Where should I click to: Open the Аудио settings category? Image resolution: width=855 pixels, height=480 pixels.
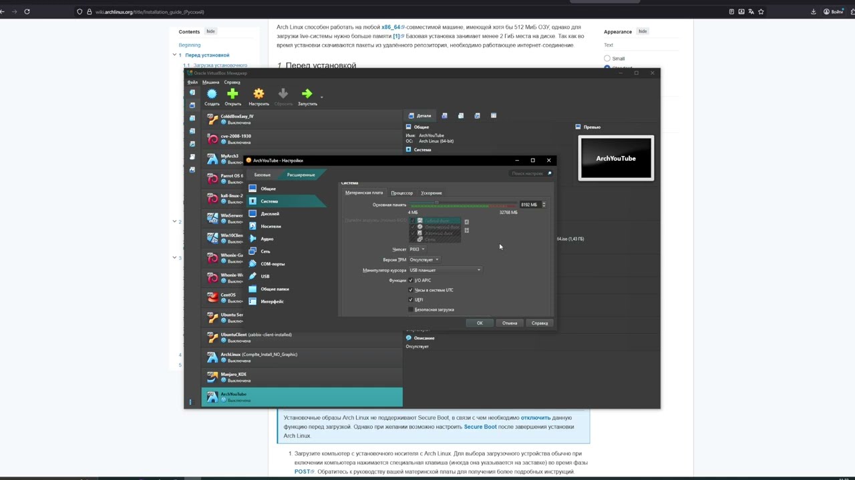(285, 239)
